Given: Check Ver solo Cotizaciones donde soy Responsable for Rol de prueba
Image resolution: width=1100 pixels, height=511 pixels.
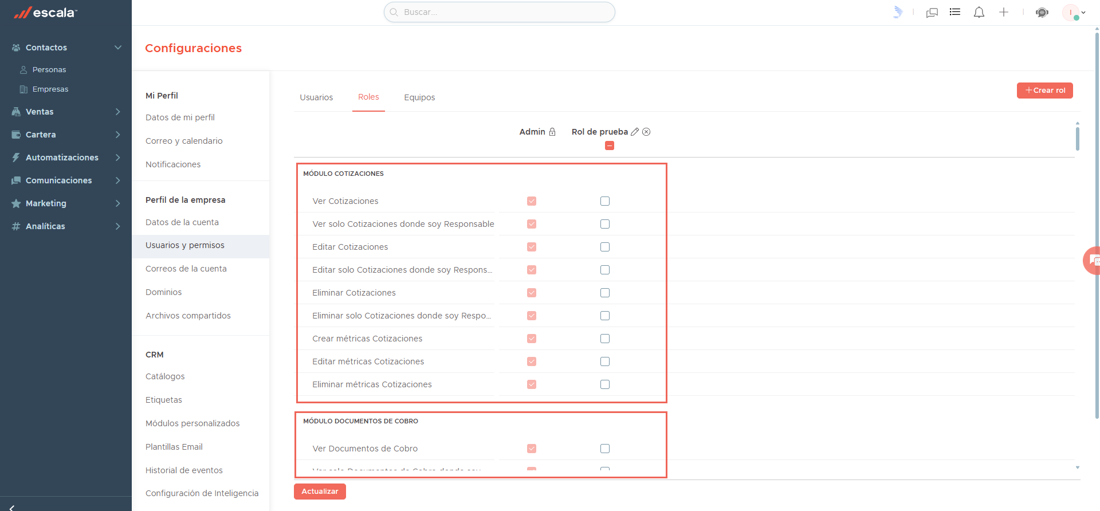Looking at the screenshot, I should click(x=605, y=224).
